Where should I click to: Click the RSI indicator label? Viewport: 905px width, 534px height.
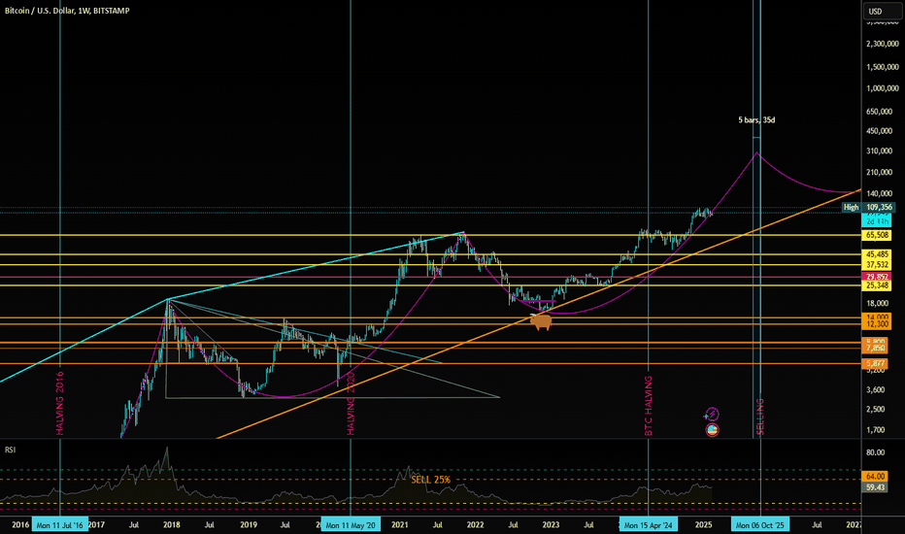pyautogui.click(x=10, y=450)
